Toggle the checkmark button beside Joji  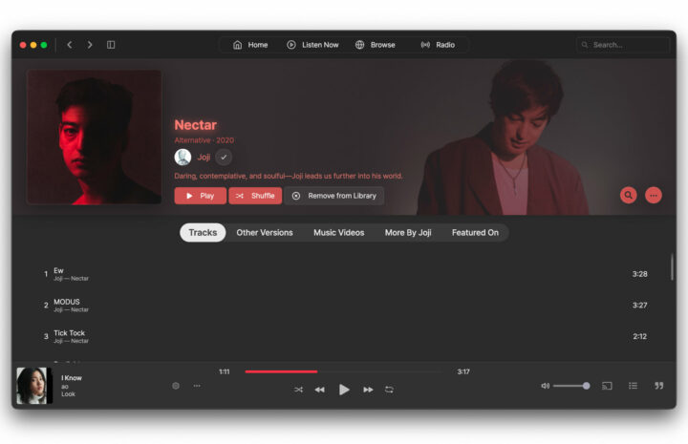point(224,157)
